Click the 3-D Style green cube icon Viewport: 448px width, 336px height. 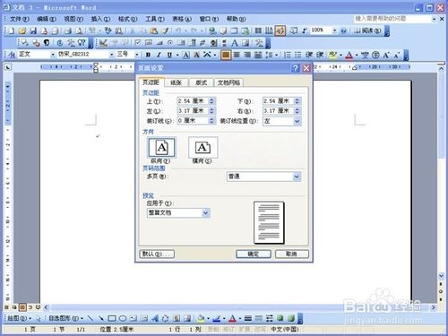coord(291,318)
